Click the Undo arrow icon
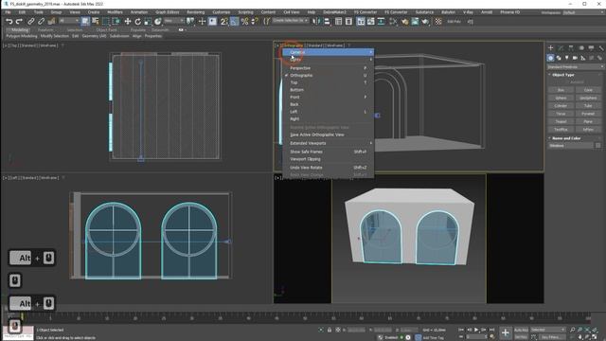Screen dimensions: 606x341 (x=9, y=21)
